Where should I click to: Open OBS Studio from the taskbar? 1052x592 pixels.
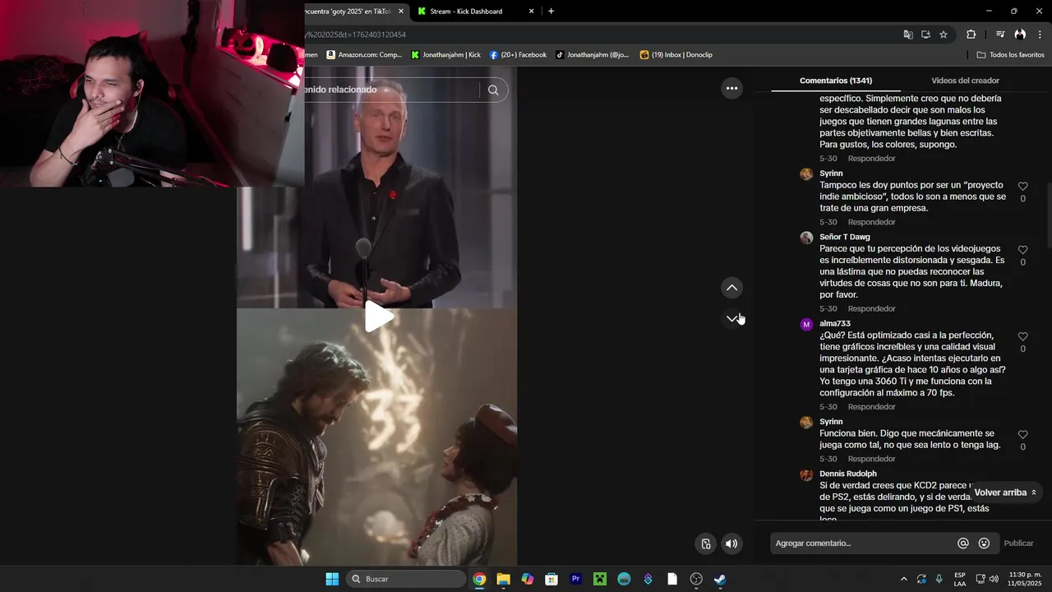coord(696,579)
